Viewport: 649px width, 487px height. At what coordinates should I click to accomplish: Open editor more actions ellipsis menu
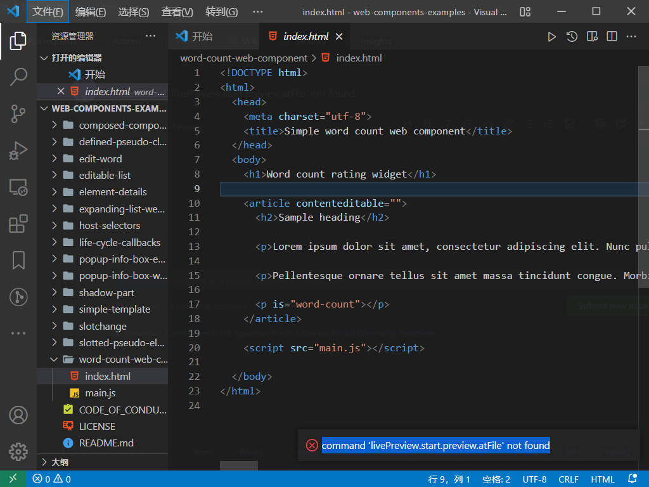(632, 37)
